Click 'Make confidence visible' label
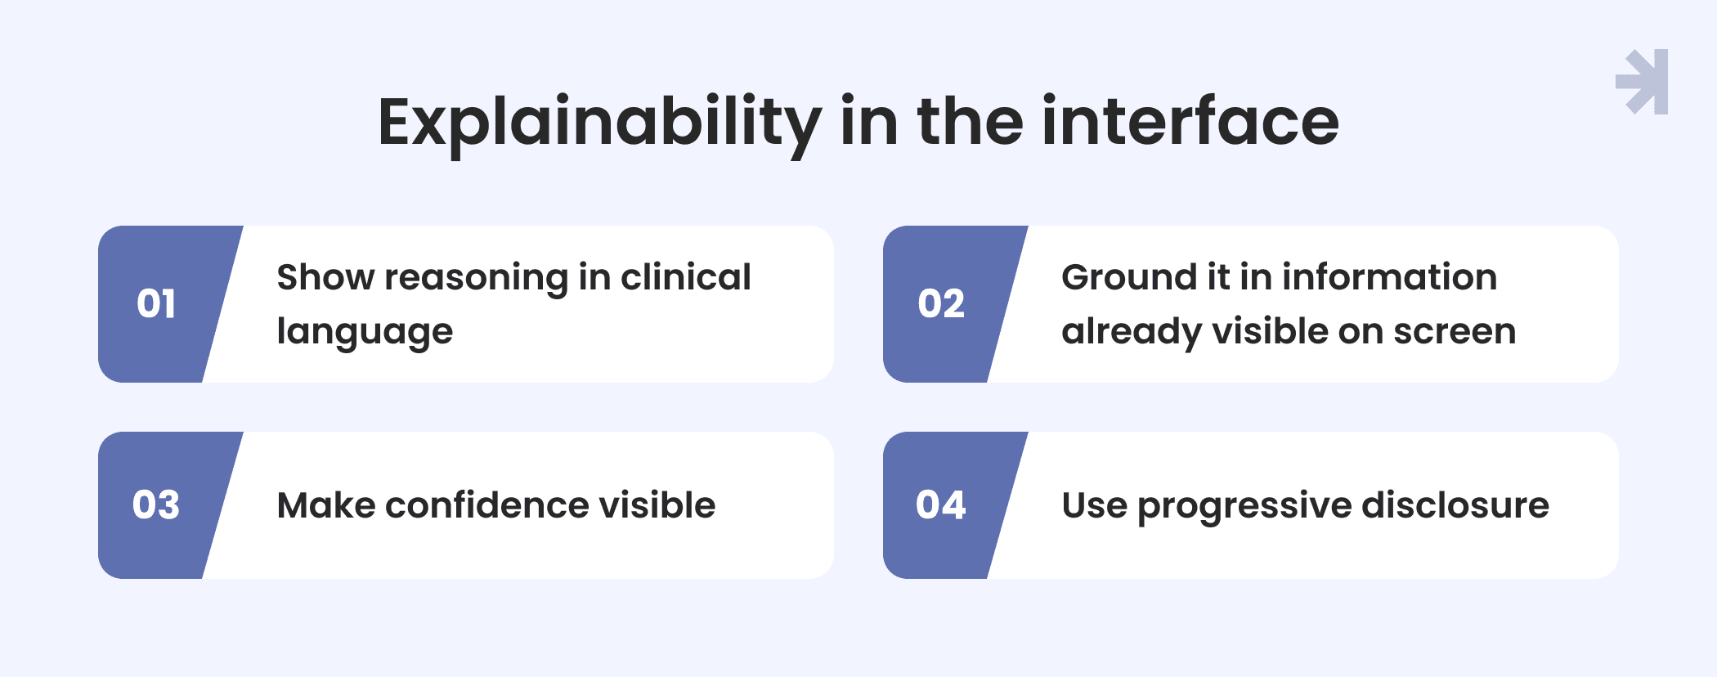Screen dimensions: 1717x677 coord(496,505)
